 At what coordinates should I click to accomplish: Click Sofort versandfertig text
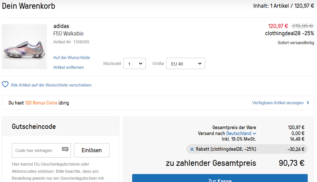point(296,43)
